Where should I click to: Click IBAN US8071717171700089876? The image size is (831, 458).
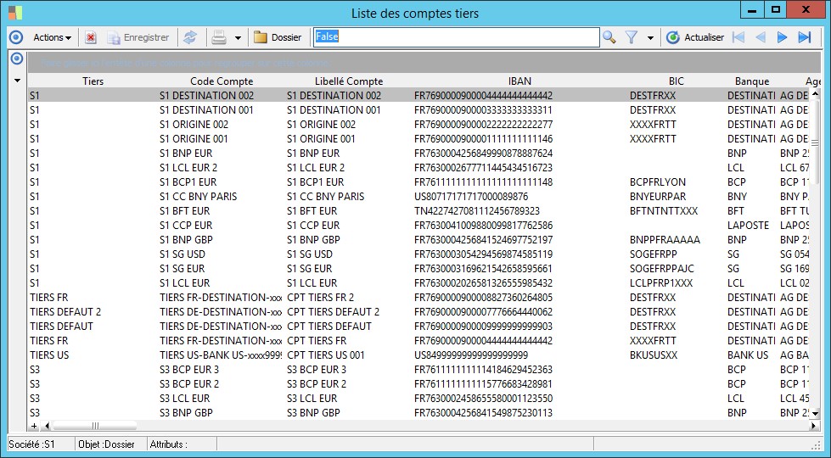(x=471, y=197)
